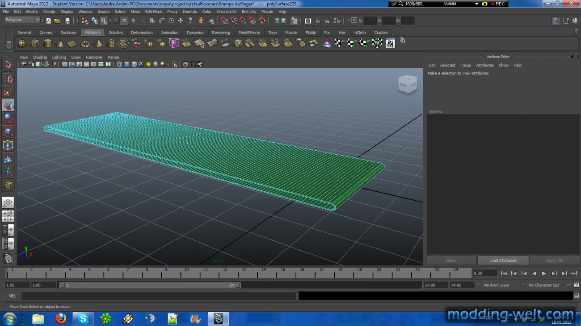Screen dimensions: 581x326
Task: Open the input box mode dropdown arrow
Action: [x=349, y=21]
